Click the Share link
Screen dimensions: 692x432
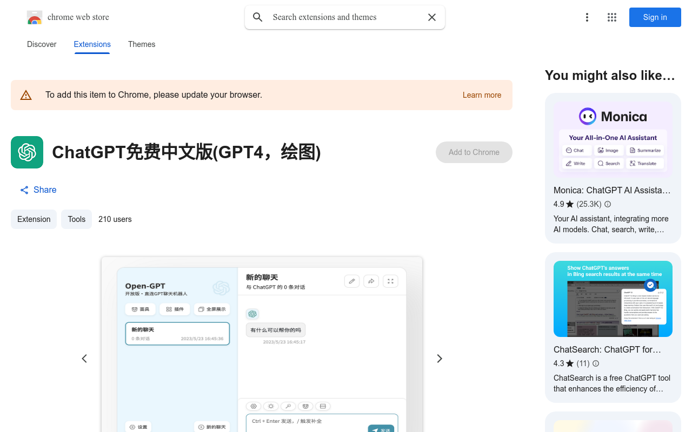click(38, 190)
